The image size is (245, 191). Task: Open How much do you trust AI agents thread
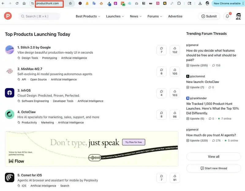click(211, 135)
